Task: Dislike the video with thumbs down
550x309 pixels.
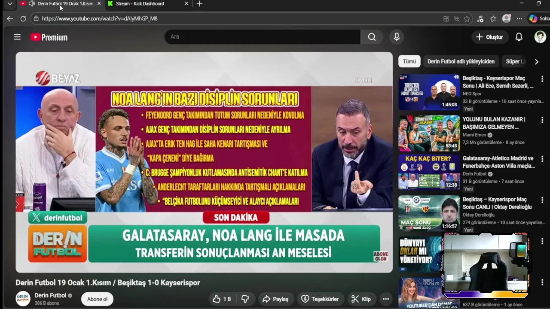Action: (x=245, y=299)
